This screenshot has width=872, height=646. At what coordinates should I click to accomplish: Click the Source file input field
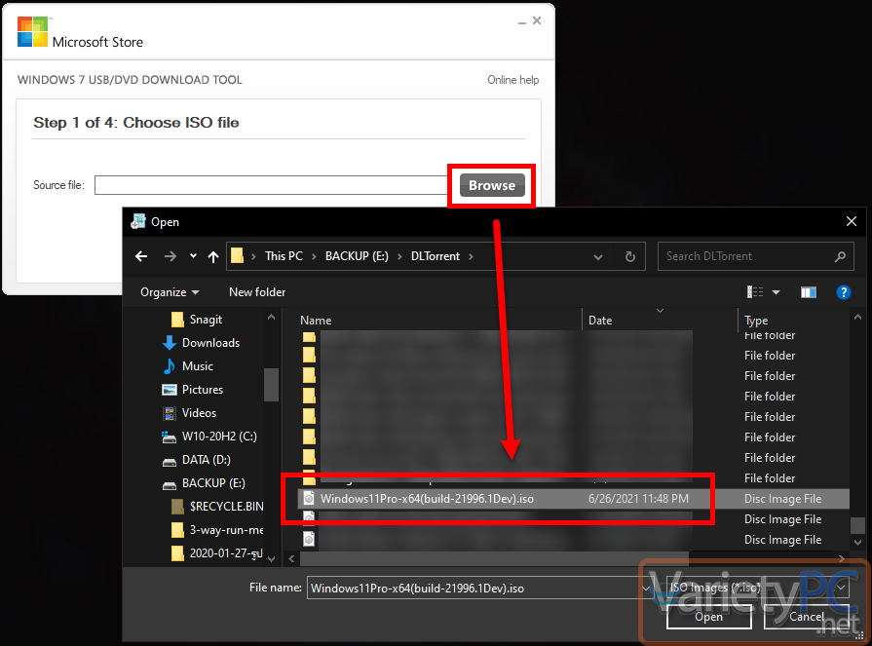coord(272,185)
